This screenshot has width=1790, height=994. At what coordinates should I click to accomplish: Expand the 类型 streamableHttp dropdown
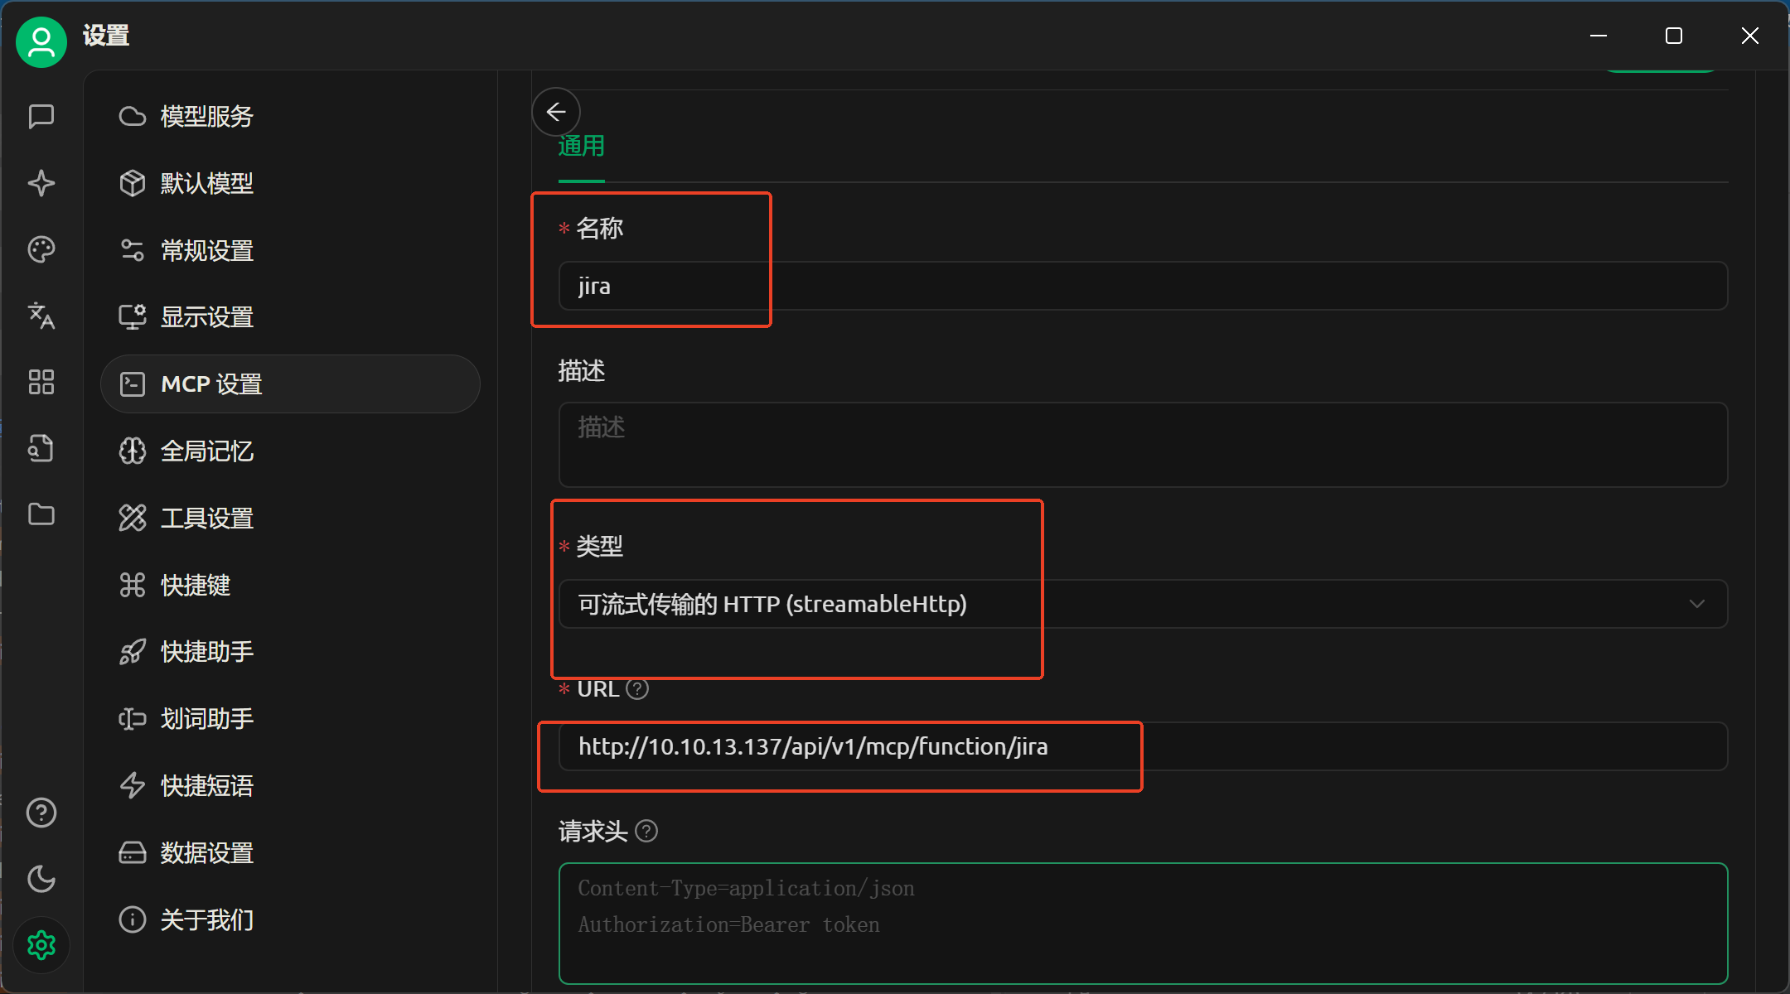(x=1142, y=604)
